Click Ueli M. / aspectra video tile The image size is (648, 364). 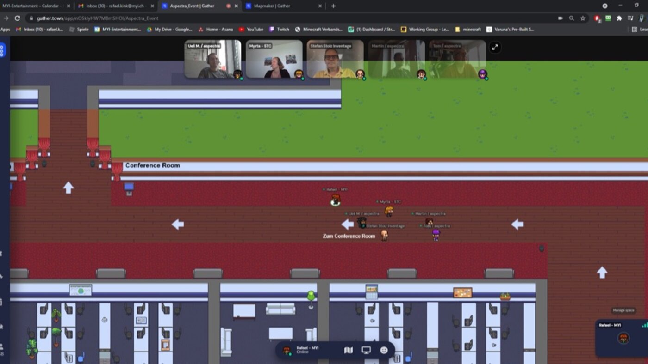pyautogui.click(x=212, y=59)
